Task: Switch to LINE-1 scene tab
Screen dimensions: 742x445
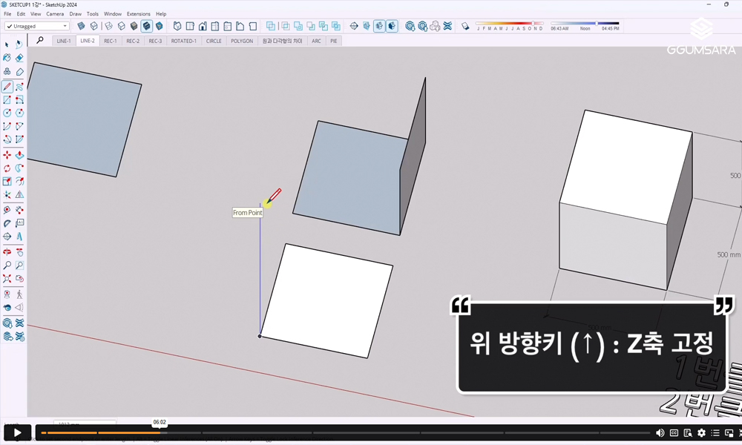Action: pos(63,41)
